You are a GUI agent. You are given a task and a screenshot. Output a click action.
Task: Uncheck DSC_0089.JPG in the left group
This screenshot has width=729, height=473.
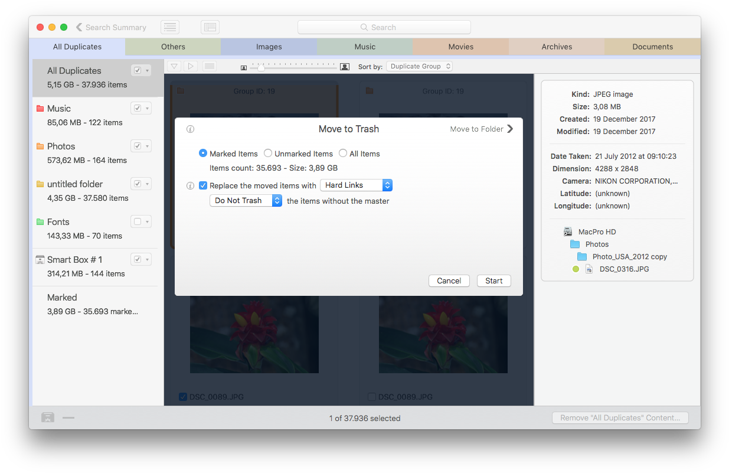click(182, 397)
